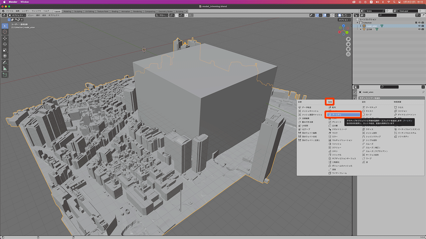Click the Blender logo icon in top bar
This screenshot has width=426, height=239.
click(x=3, y=11)
